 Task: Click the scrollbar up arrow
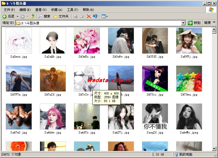tap(214, 29)
